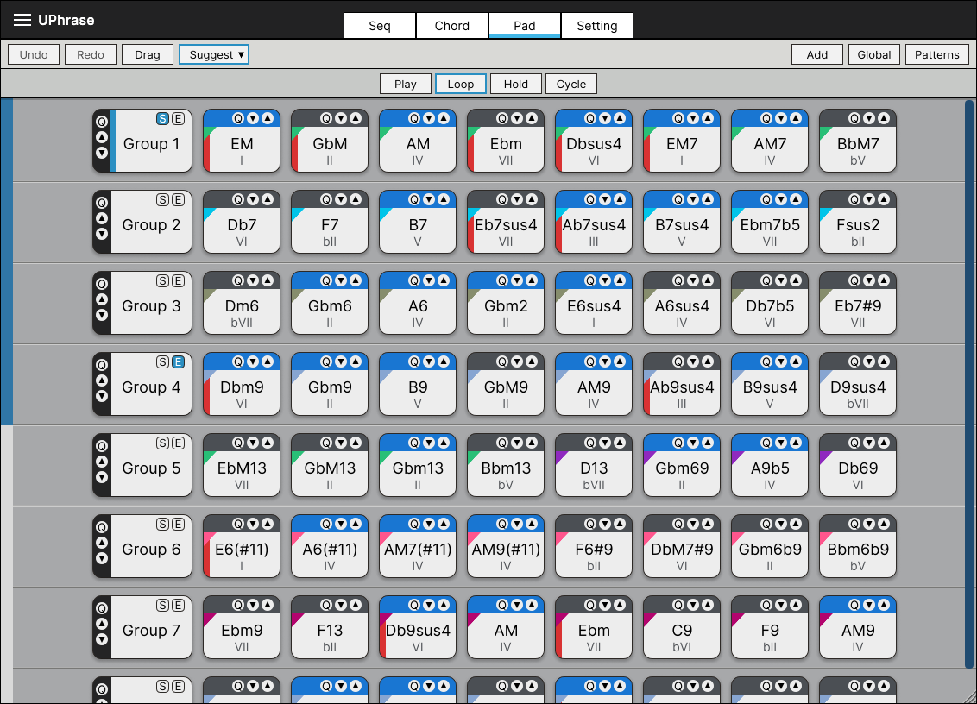The height and width of the screenshot is (704, 977).
Task: Click the up arrow on the Dbsus4 pad
Action: point(620,118)
